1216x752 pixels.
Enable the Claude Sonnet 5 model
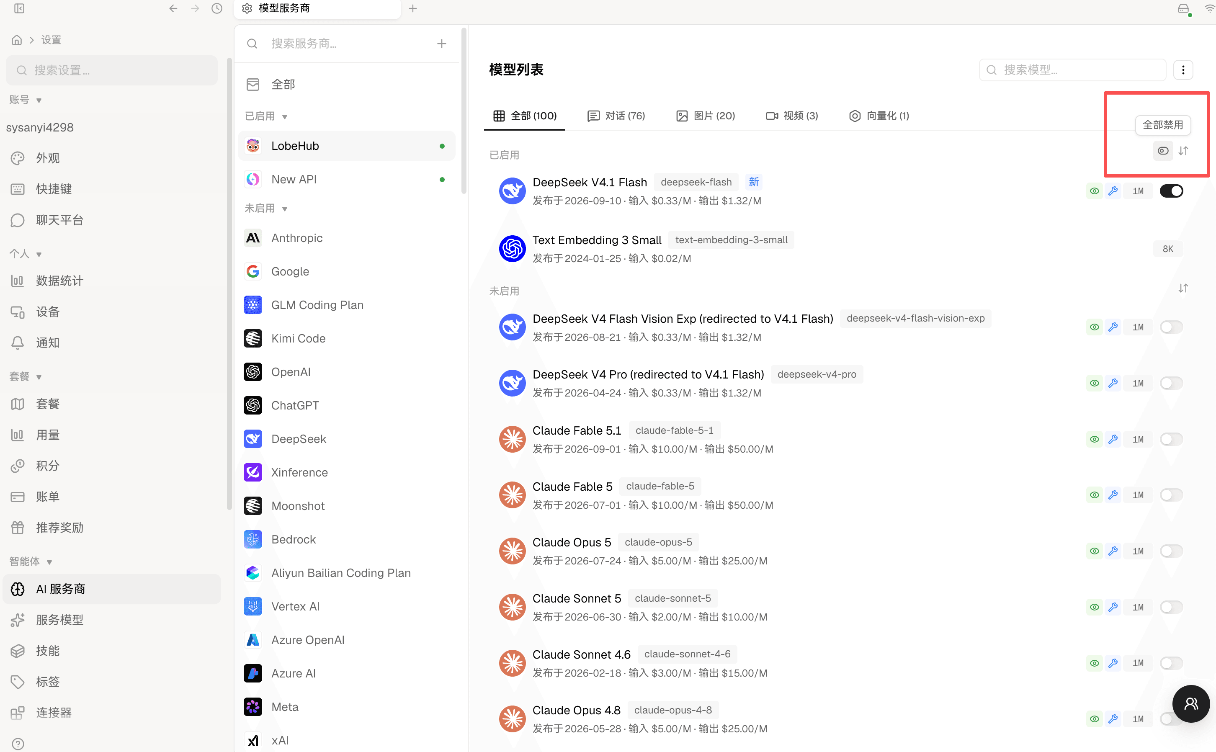(1171, 607)
